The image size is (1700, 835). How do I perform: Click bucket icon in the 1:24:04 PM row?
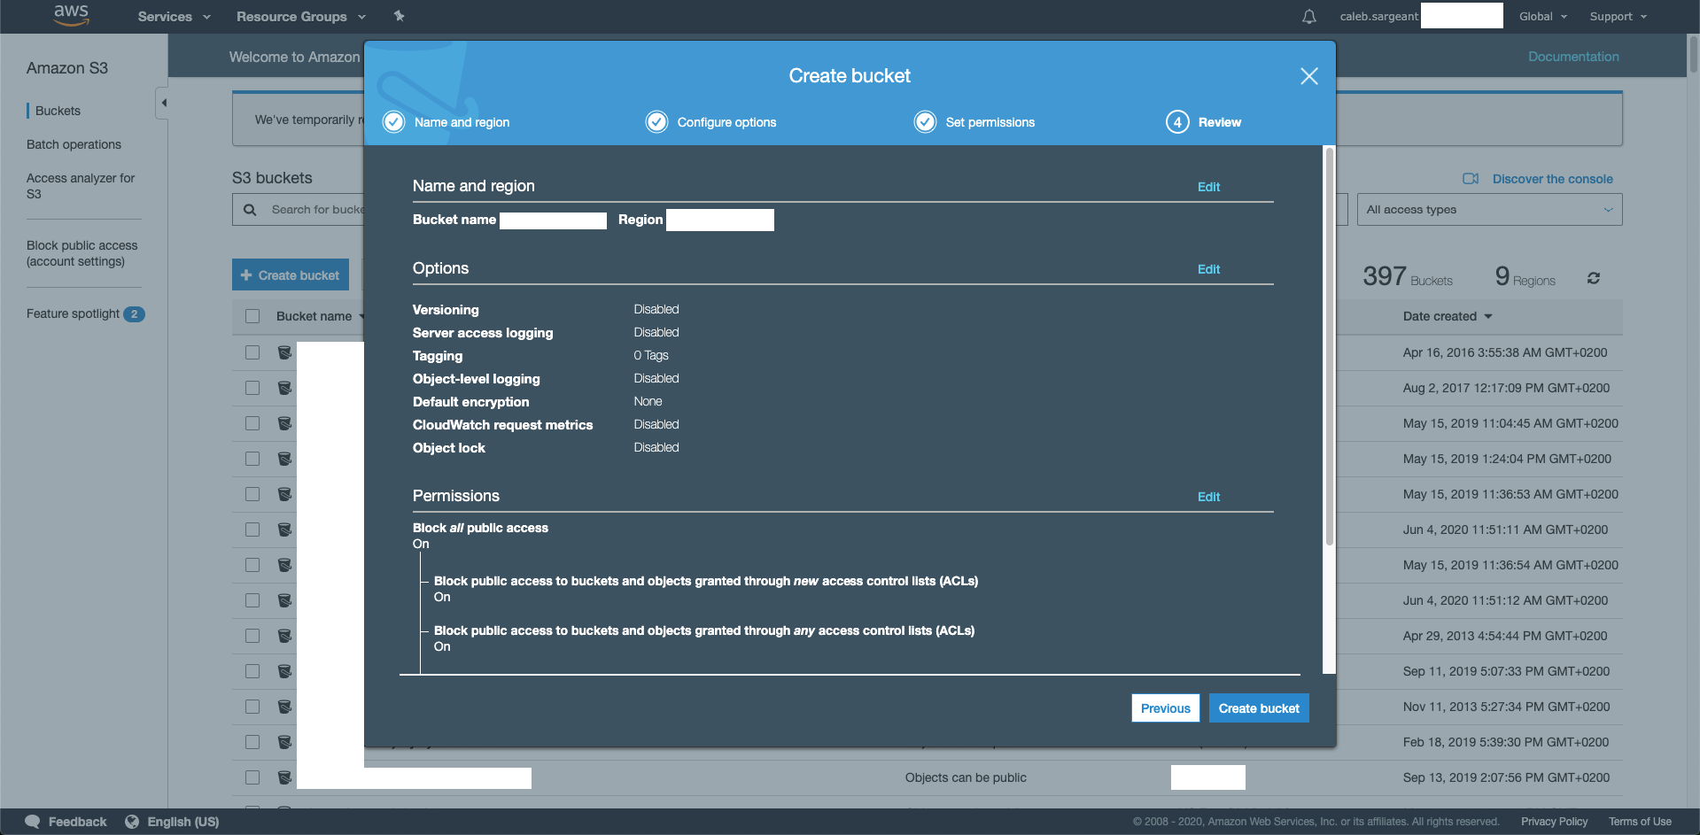(x=284, y=459)
